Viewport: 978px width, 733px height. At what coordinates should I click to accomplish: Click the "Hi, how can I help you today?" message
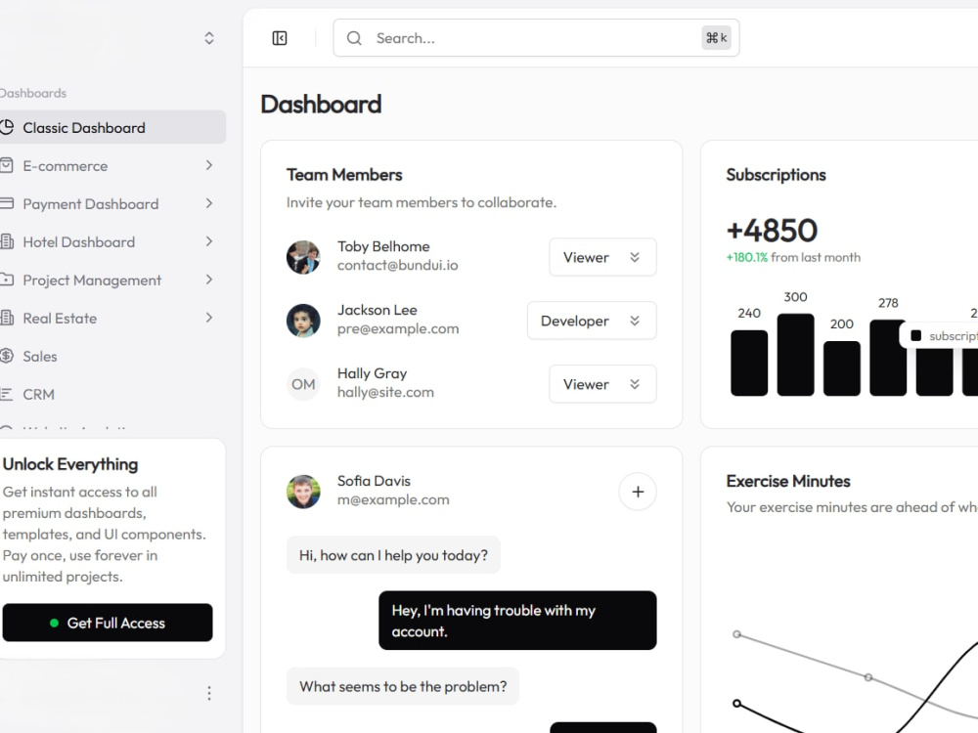pyautogui.click(x=393, y=555)
